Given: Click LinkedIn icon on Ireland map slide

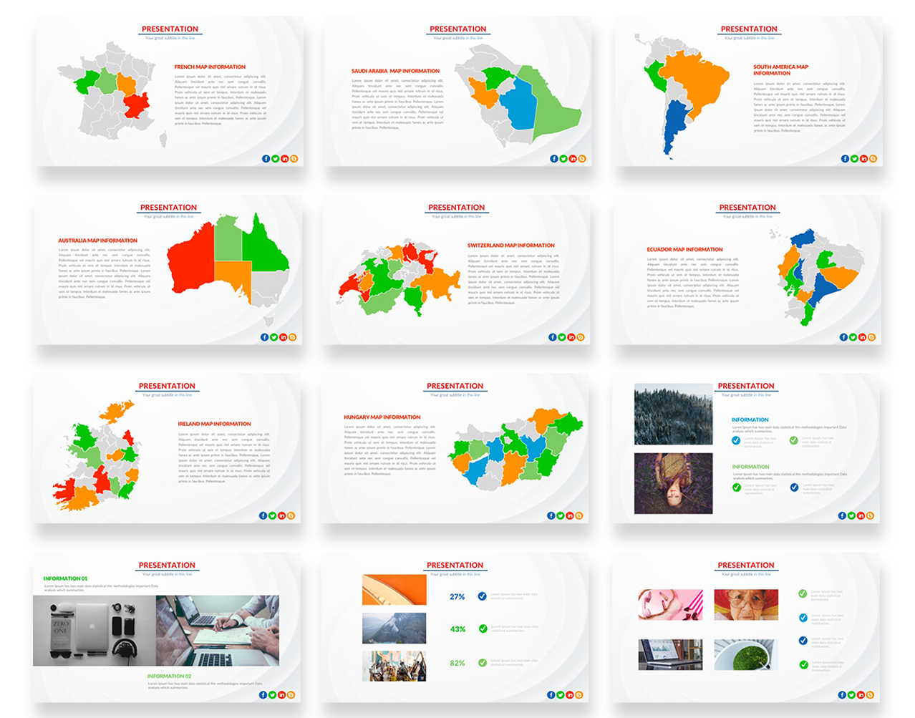Looking at the screenshot, I should click(x=282, y=515).
